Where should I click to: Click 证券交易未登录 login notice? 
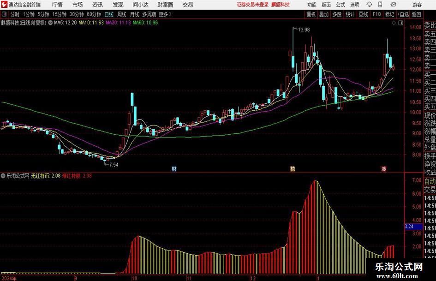click(253, 5)
